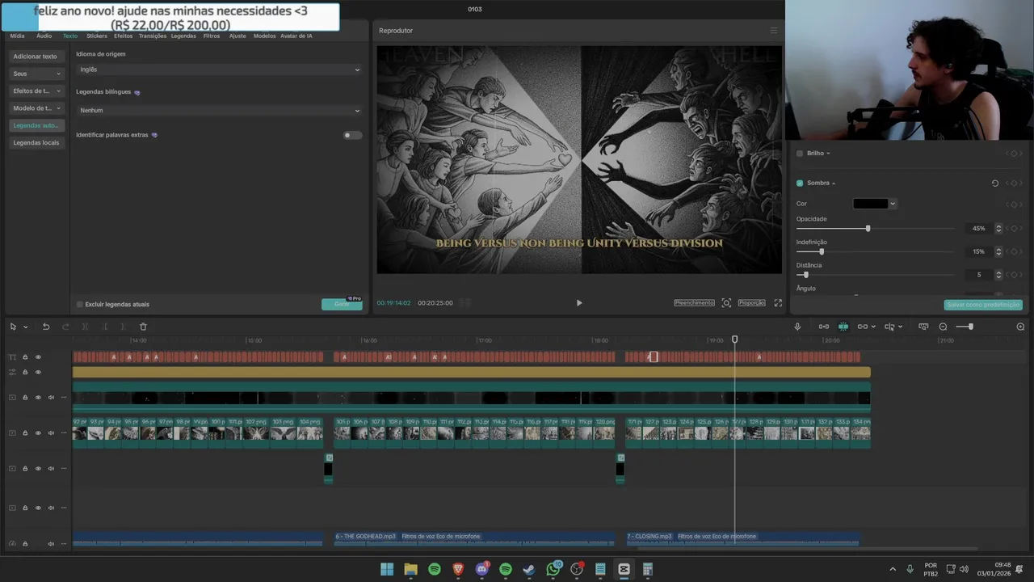Expand the Modelo de texto section
The width and height of the screenshot is (1034, 582).
36,108
